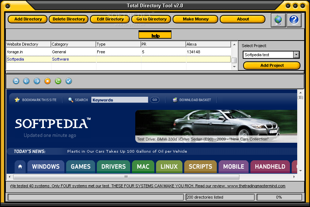Open the MAC tab
The image size is (310, 207).
[143, 167]
